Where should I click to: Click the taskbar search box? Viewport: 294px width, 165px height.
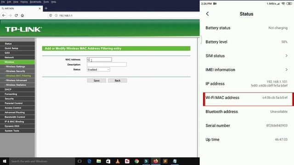pos(42,161)
